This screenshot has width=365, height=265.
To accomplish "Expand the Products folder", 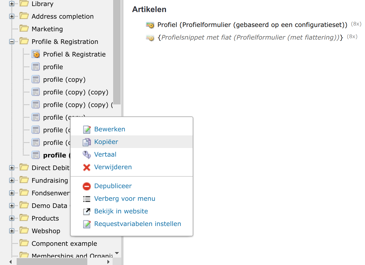I will pyautogui.click(x=12, y=218).
